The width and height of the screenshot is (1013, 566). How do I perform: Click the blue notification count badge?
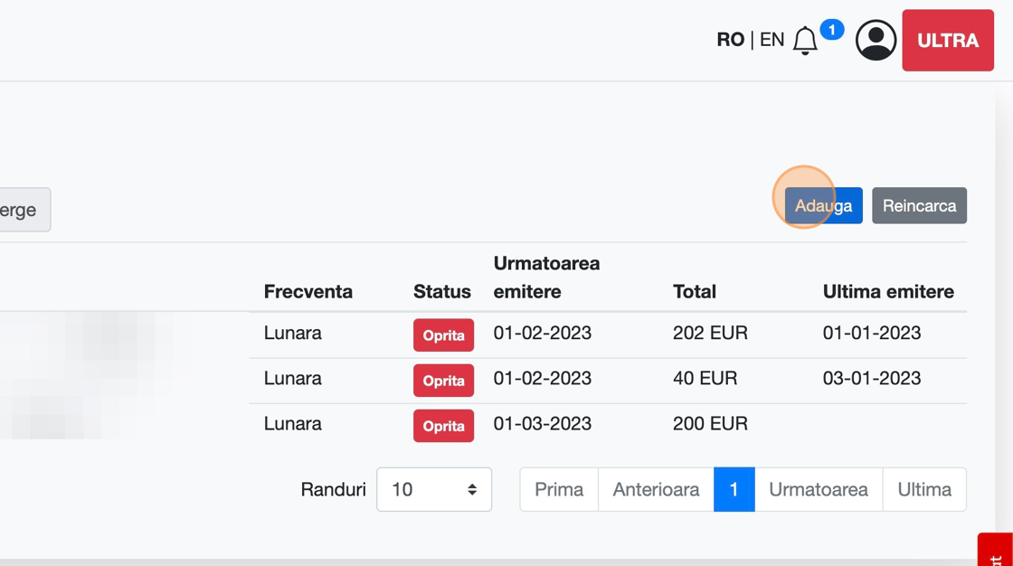831,30
